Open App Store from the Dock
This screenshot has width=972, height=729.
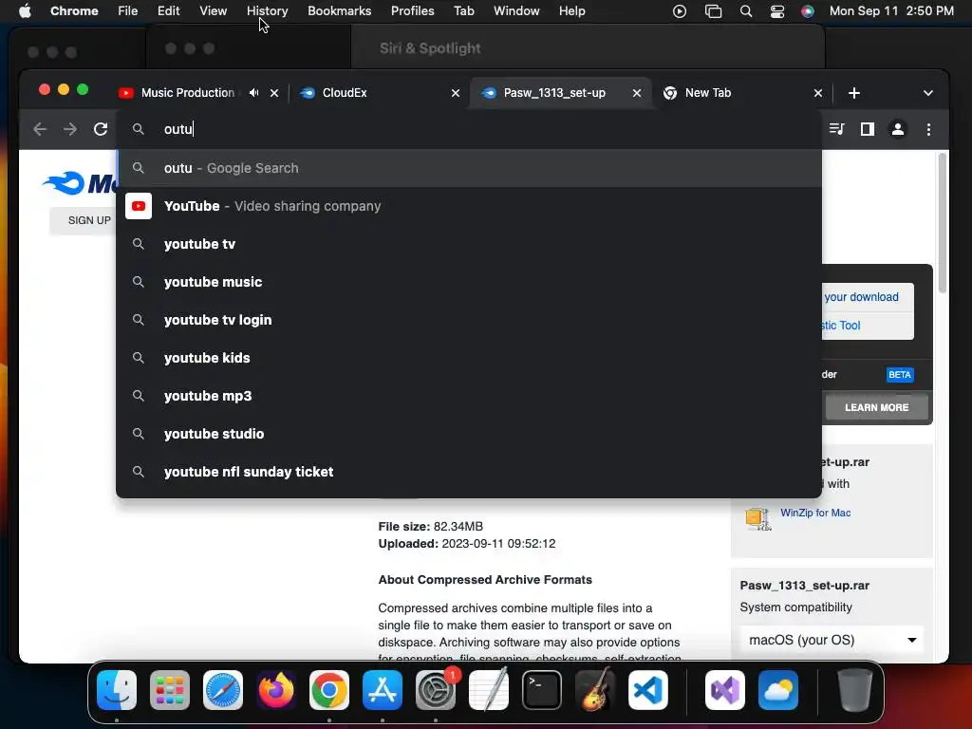[382, 690]
